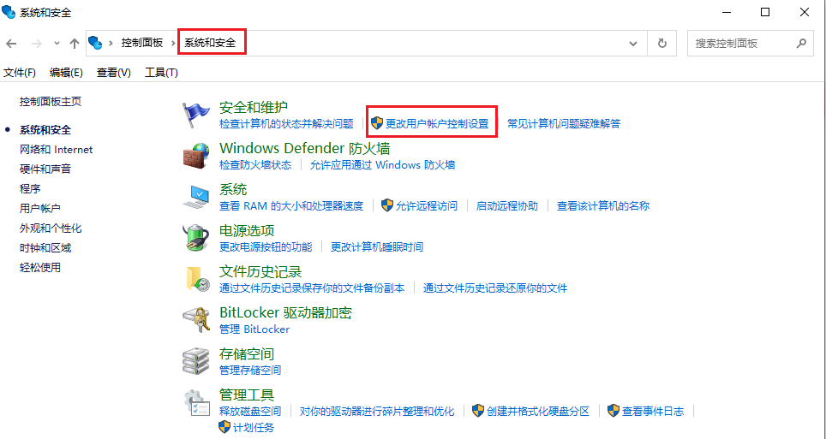Viewport: 826px width, 439px height.
Task: Open the 电源选项 heading
Action: pyautogui.click(x=247, y=230)
